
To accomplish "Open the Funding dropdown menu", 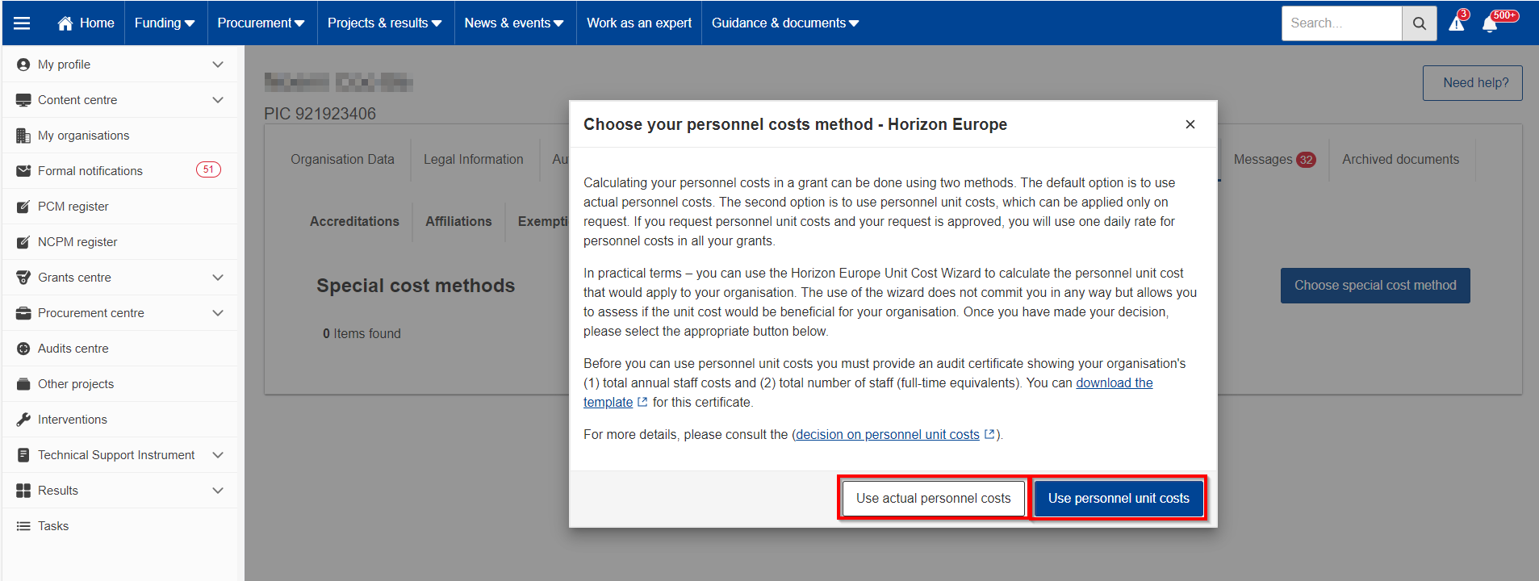I will 165,23.
